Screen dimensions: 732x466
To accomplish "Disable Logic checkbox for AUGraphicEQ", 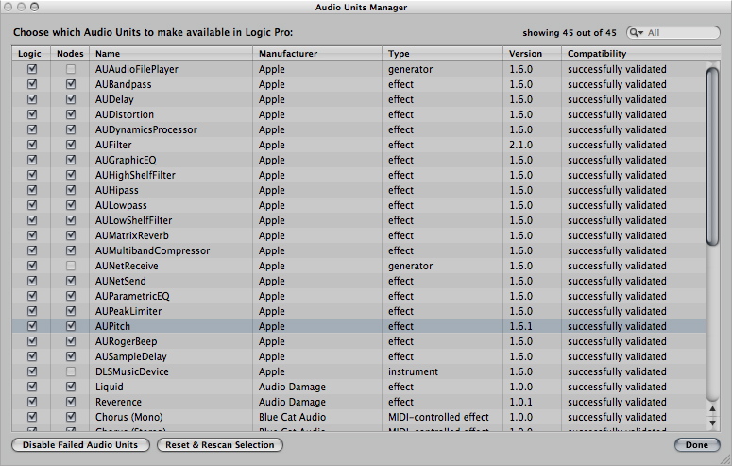I will click(32, 160).
